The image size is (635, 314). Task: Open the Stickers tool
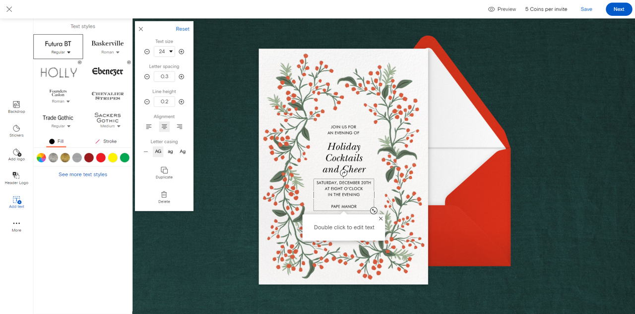16,131
